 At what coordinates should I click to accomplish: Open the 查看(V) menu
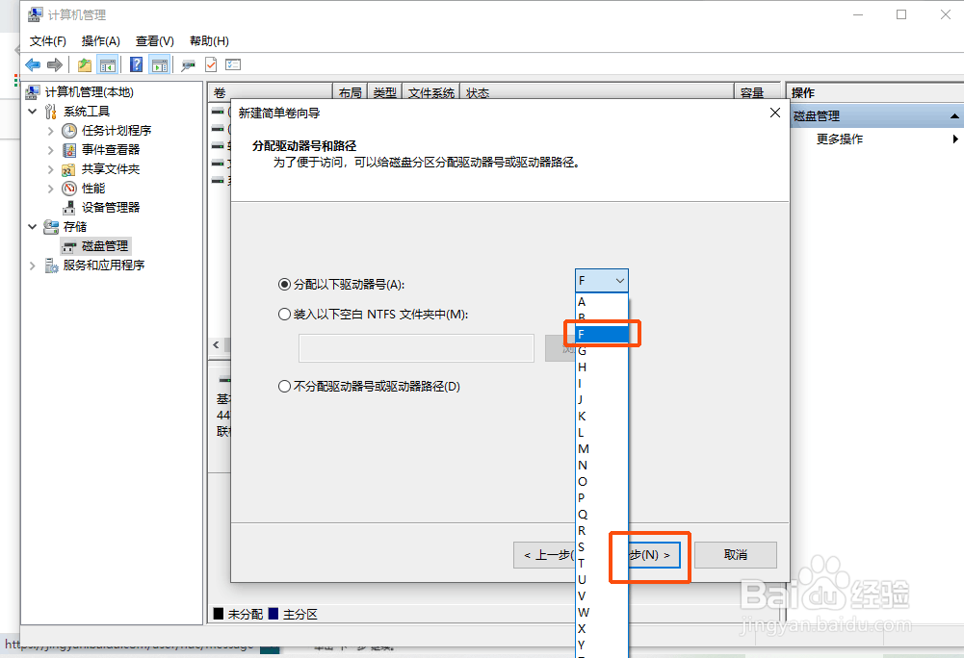155,41
